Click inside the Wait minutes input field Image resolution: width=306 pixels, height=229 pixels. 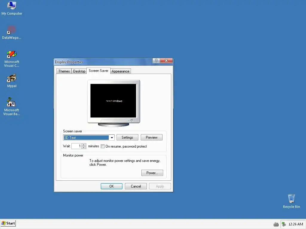[x=76, y=146]
